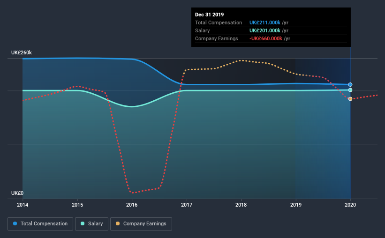Image resolution: width=385 pixels, height=238 pixels.
Task: Click the 2014 x-axis label
Action: click(23, 205)
